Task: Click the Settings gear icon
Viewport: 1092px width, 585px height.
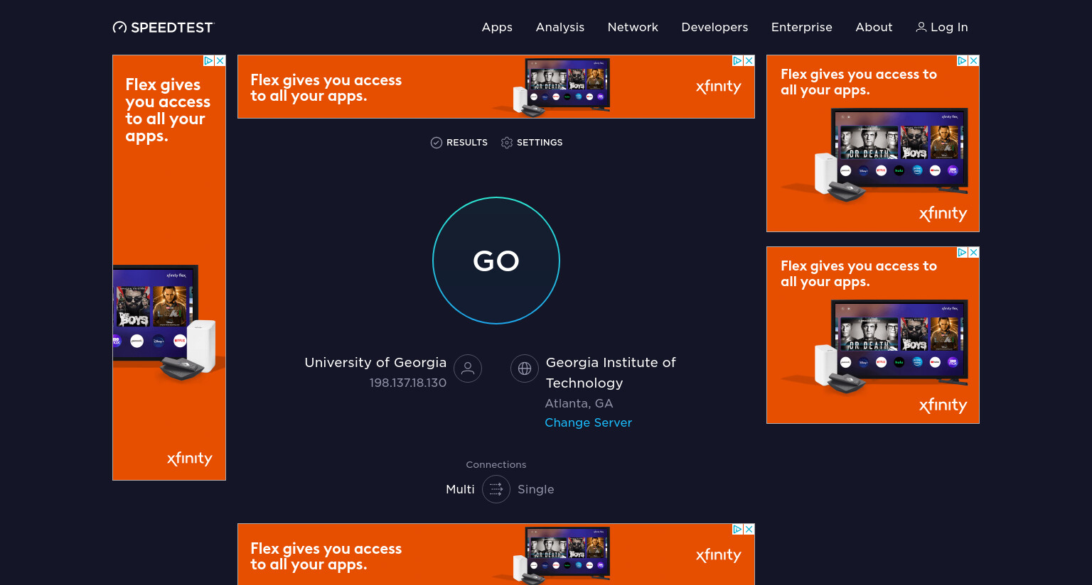Action: tap(507, 143)
